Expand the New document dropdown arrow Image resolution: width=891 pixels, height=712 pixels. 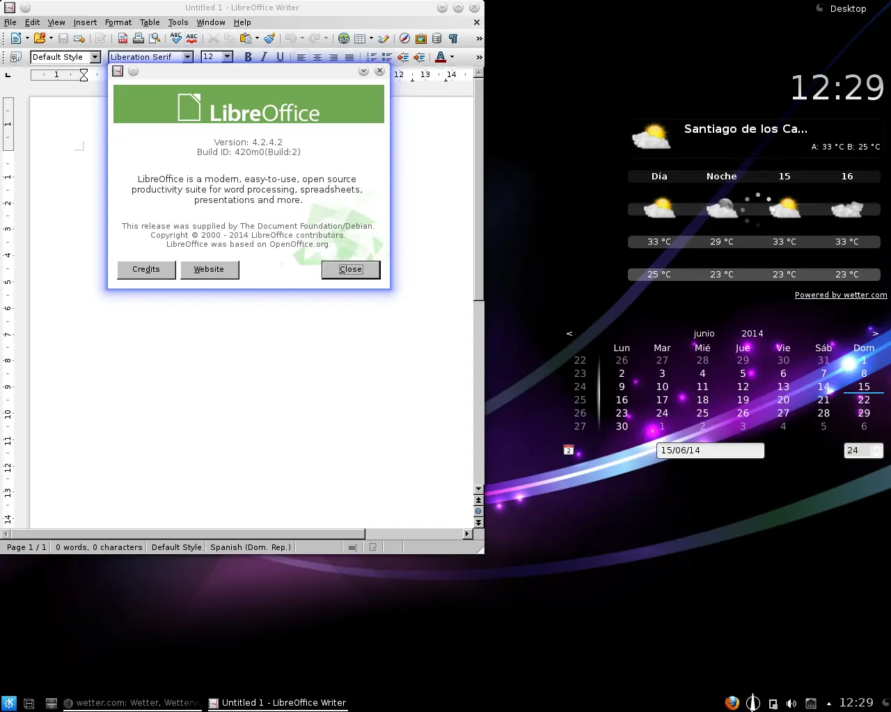(x=27, y=38)
